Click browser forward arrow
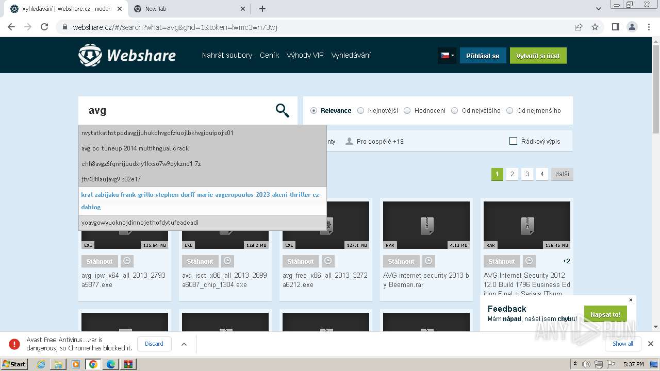The image size is (660, 371). click(x=28, y=27)
